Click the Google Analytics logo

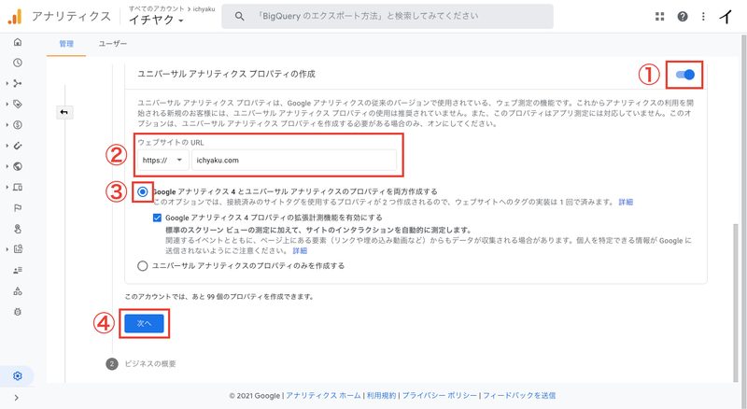coord(15,17)
